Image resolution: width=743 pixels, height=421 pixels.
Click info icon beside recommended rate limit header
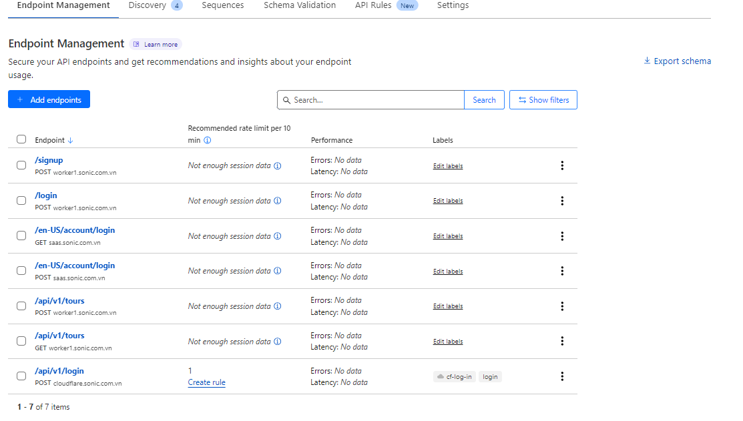click(207, 141)
